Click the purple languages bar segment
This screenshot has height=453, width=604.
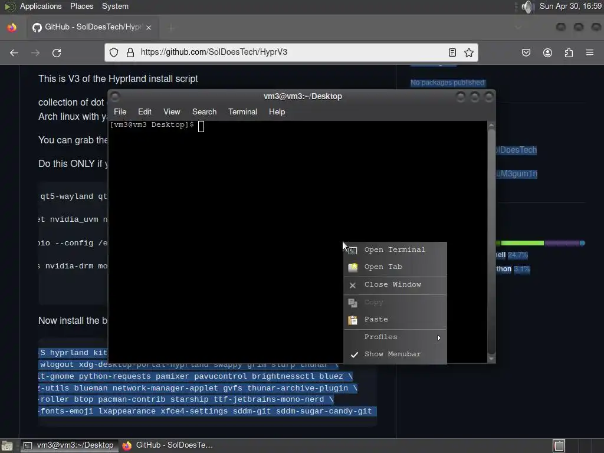tap(562, 243)
